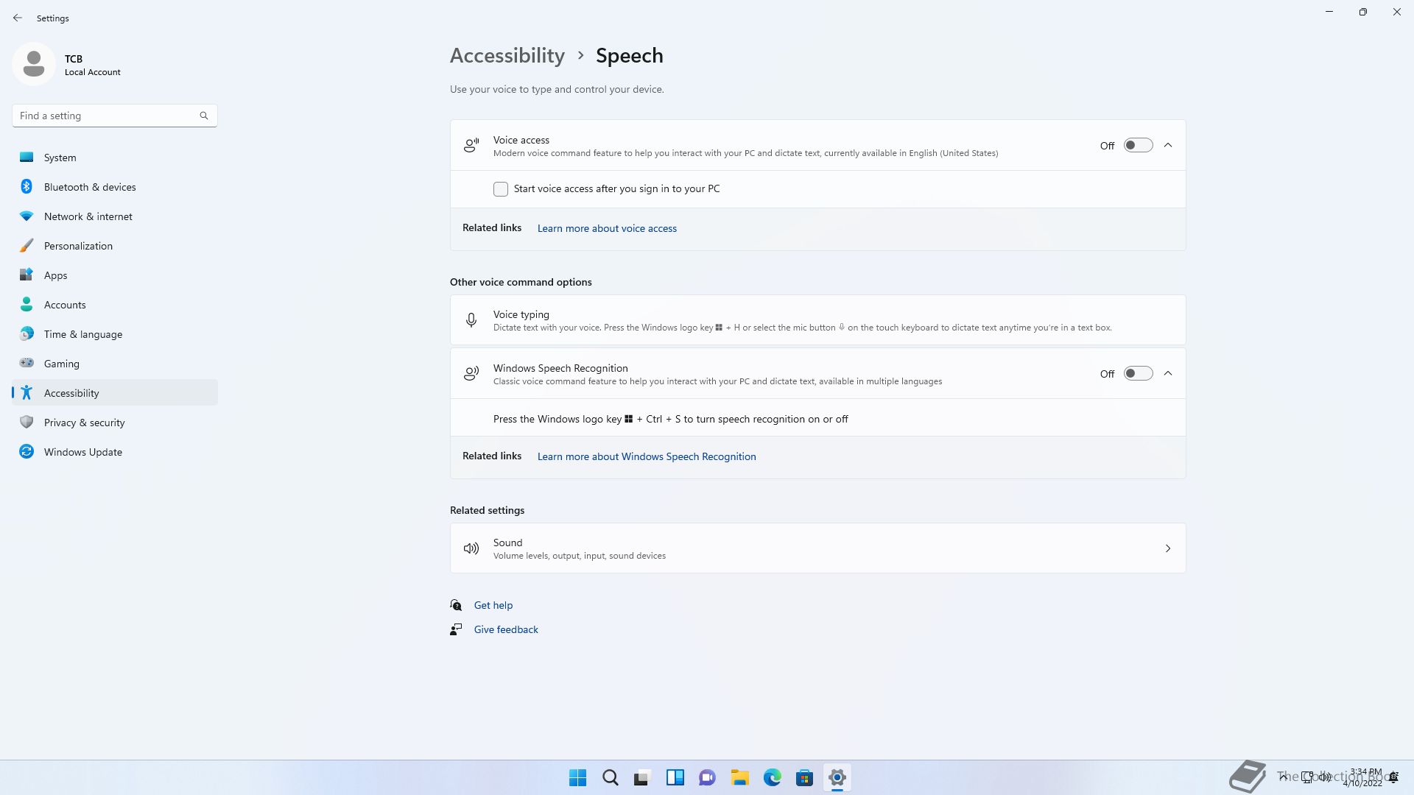Viewport: 1414px width, 795px height.
Task: Open the Windows Start button
Action: [578, 777]
